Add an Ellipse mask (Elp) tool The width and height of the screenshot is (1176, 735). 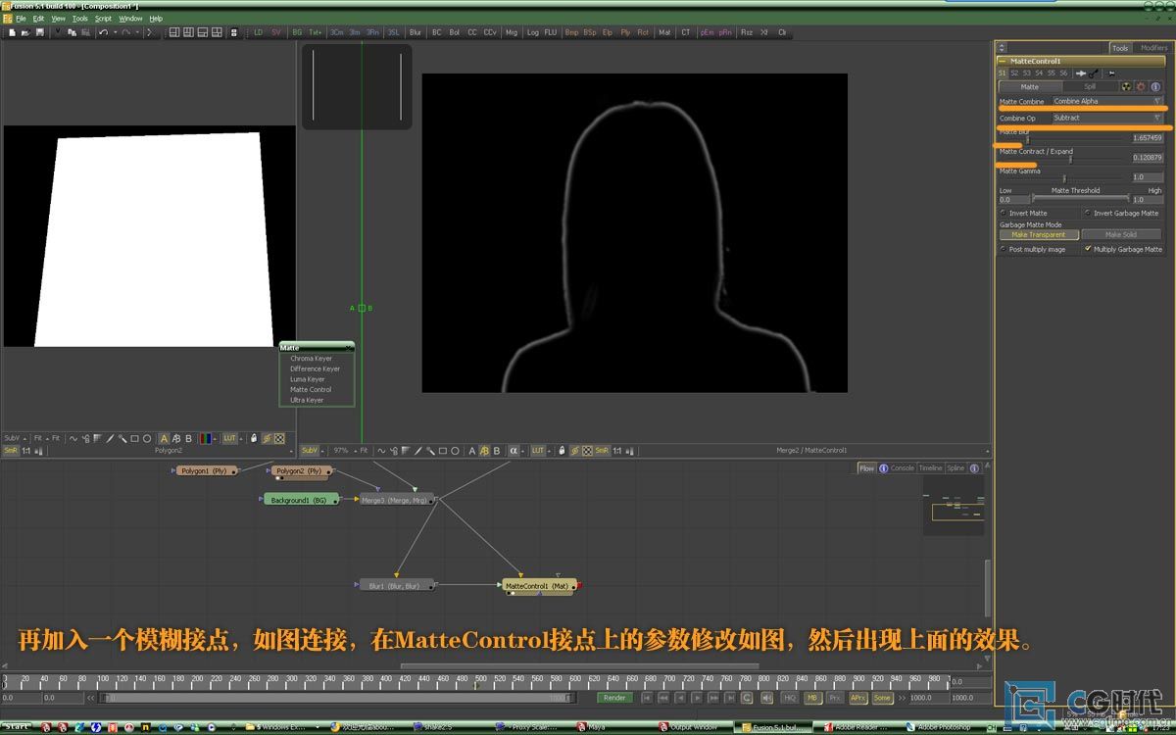coord(608,32)
